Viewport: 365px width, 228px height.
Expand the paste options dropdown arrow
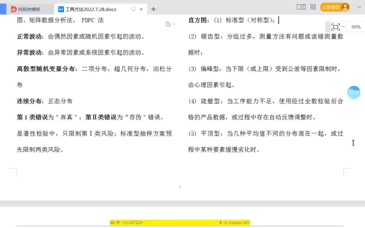174,25
